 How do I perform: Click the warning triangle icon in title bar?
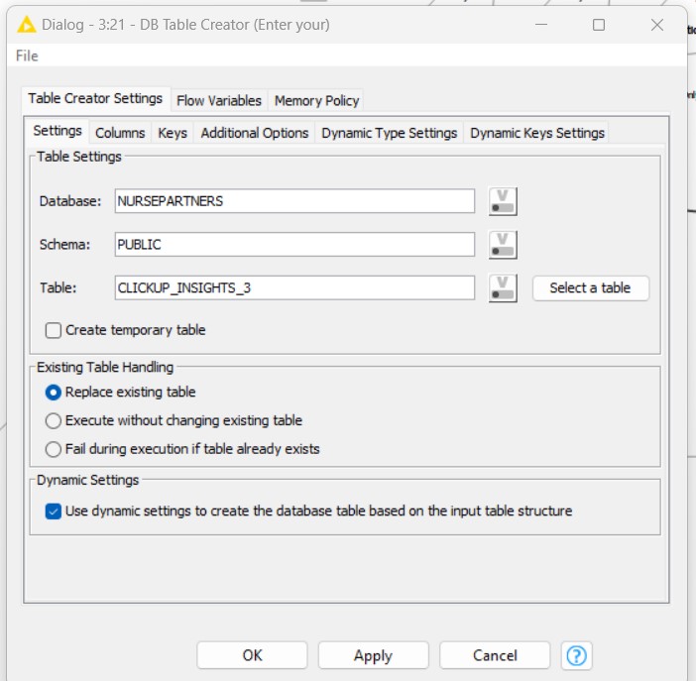click(x=27, y=24)
